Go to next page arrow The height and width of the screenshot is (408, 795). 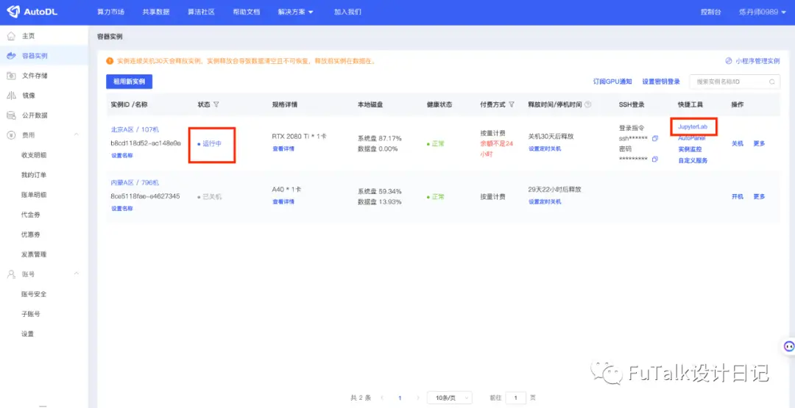[x=418, y=398]
